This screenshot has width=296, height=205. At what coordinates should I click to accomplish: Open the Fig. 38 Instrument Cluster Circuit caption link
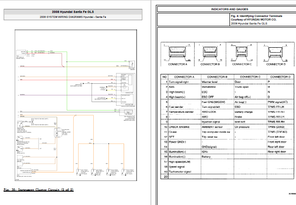pos(38,190)
